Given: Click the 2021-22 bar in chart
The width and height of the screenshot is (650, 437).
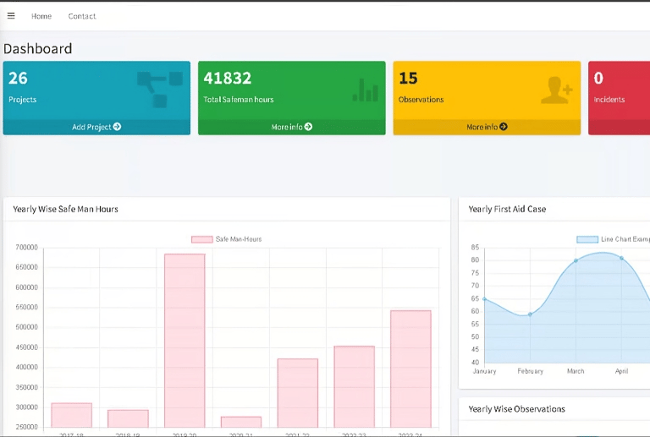Looking at the screenshot, I should pyautogui.click(x=298, y=393).
